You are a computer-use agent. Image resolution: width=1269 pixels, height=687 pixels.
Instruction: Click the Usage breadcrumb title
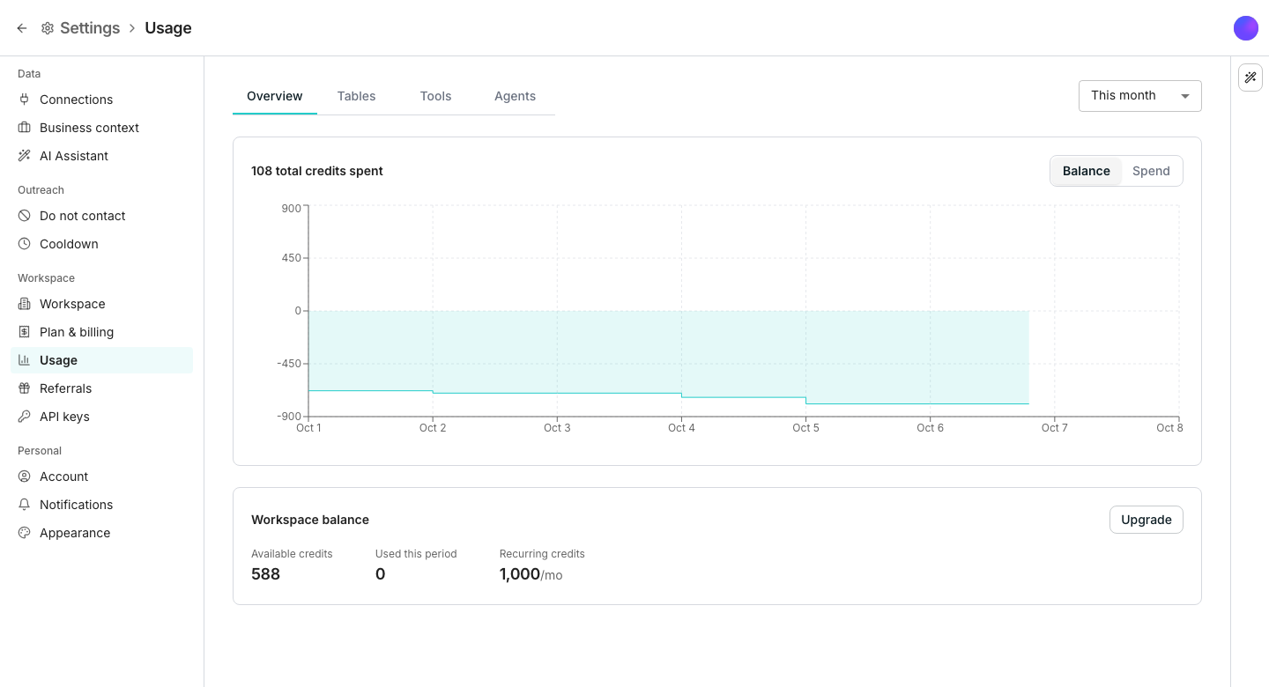[x=168, y=28]
